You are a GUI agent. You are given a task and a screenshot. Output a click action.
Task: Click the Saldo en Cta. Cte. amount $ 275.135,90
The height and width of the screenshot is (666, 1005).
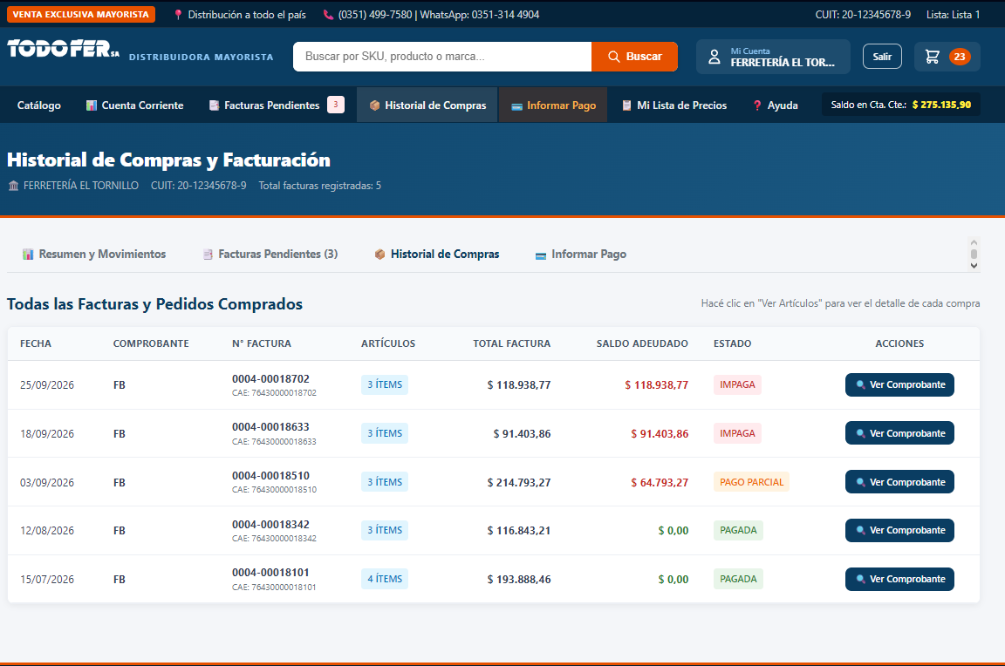(941, 105)
